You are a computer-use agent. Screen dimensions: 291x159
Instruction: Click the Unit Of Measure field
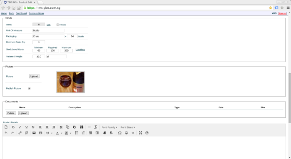tap(48, 30)
